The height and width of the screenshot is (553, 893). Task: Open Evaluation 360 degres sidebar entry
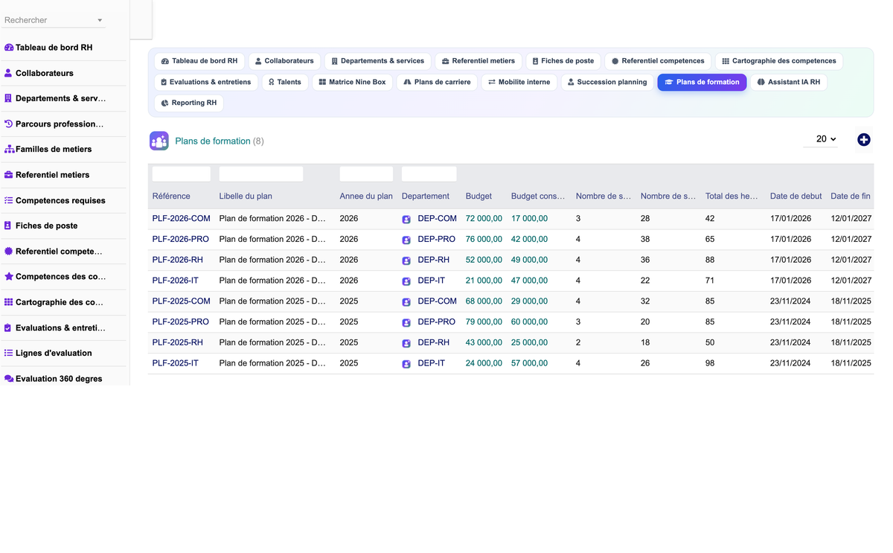click(x=63, y=378)
